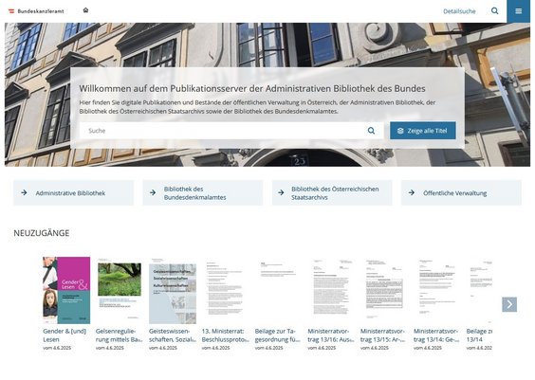Open Ministerratsvortrag 13/14 thumbnail

point(437,290)
